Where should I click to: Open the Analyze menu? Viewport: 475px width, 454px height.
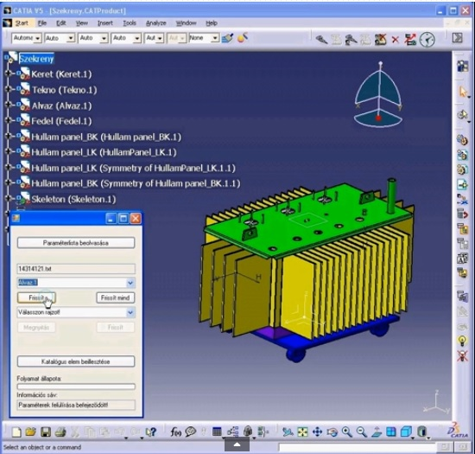(x=156, y=23)
